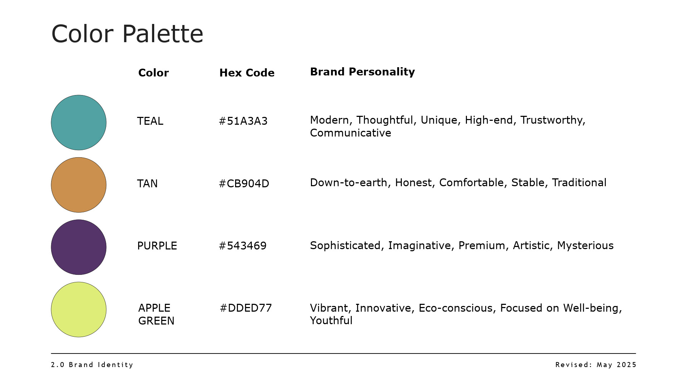The height and width of the screenshot is (386, 687).
Task: Click the TEAL color name
Action: (x=150, y=121)
